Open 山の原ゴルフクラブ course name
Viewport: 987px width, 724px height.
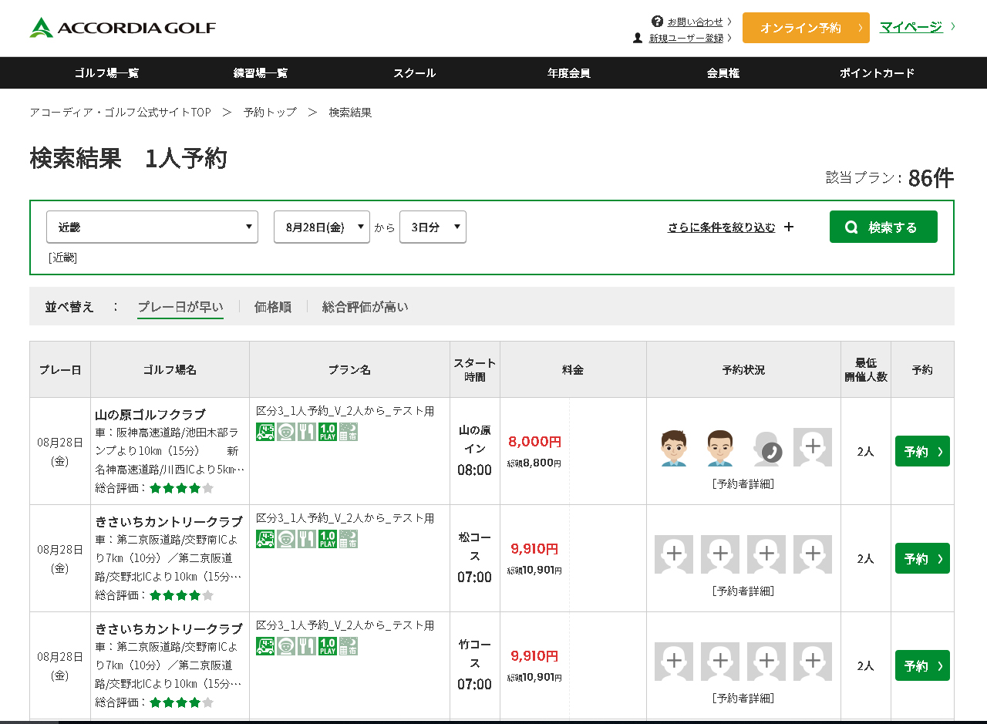point(150,415)
